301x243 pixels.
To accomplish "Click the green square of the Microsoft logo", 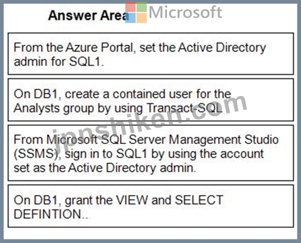I will [141, 7].
